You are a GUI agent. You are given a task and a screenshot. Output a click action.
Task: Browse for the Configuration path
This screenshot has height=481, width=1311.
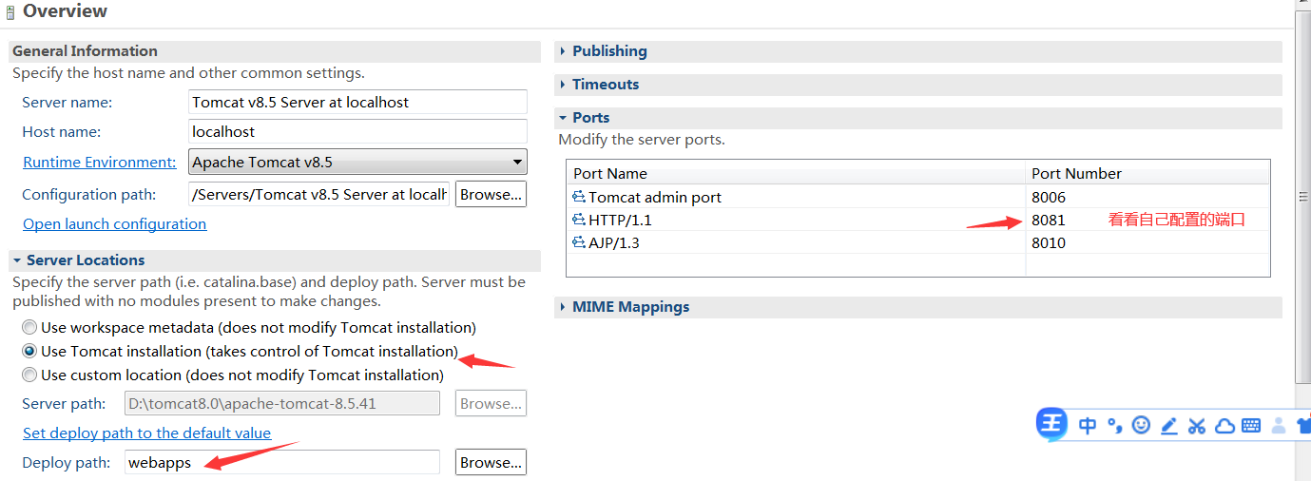point(491,194)
